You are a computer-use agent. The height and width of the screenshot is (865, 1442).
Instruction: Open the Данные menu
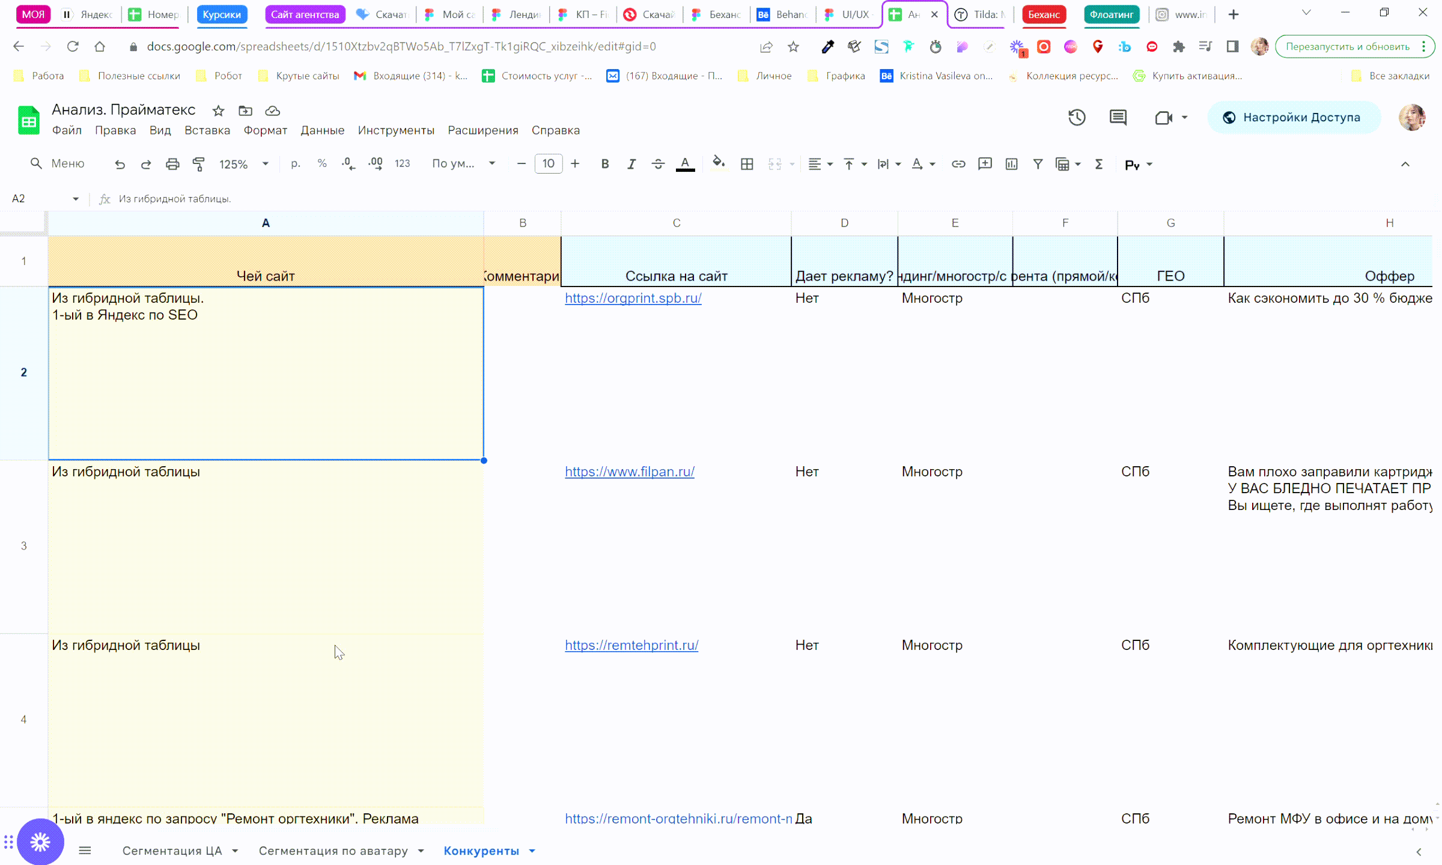coord(323,130)
